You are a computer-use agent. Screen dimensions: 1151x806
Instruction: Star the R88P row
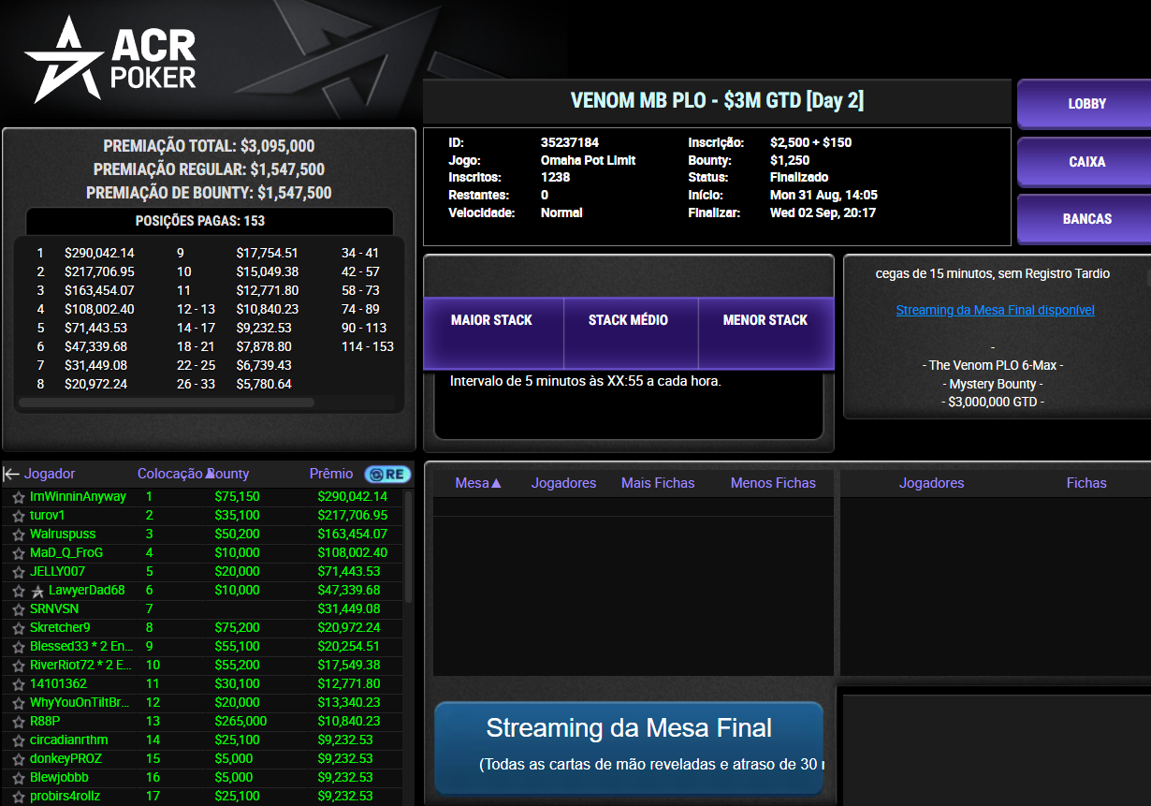pos(18,722)
